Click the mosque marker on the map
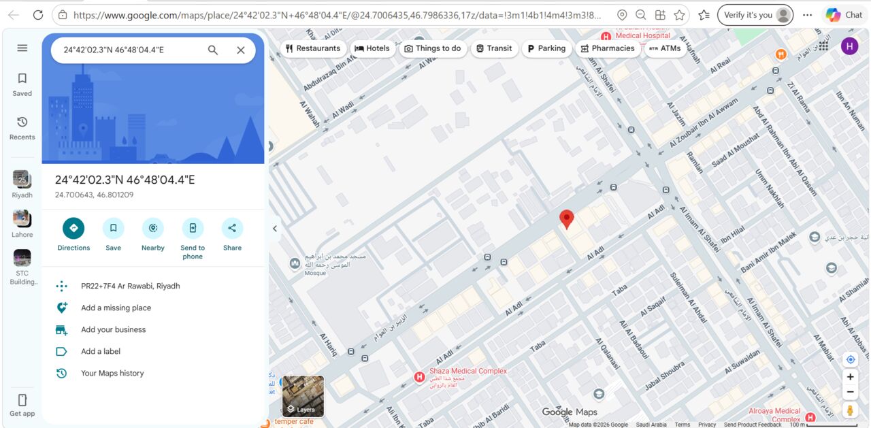The width and height of the screenshot is (871, 428). (x=294, y=263)
